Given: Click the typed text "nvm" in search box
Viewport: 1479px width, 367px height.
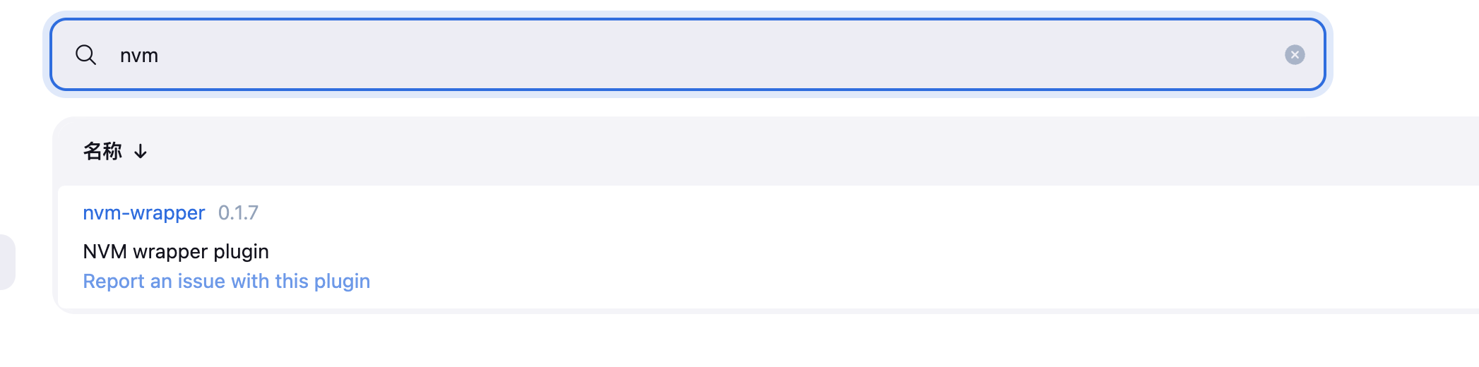Looking at the screenshot, I should click(139, 55).
